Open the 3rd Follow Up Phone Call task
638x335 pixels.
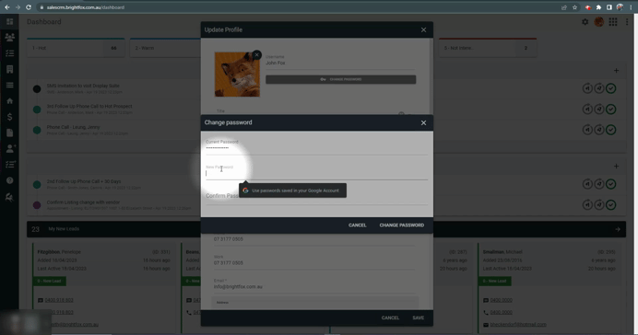[x=89, y=107]
